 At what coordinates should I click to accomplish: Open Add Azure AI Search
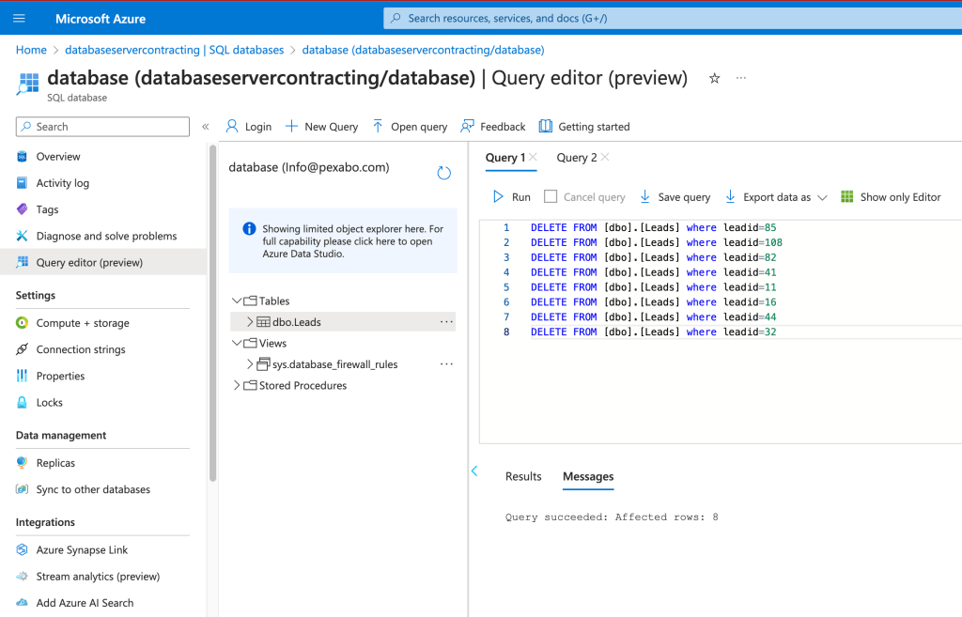[x=85, y=603]
